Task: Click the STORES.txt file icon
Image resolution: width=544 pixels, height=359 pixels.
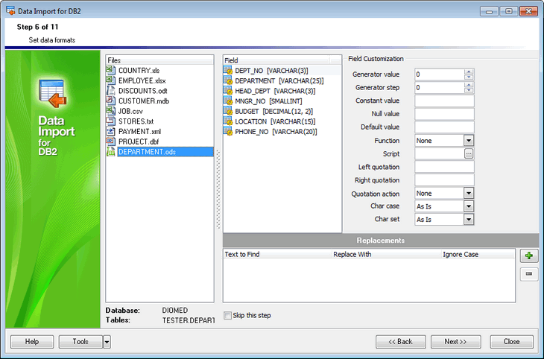Action: (x=111, y=121)
